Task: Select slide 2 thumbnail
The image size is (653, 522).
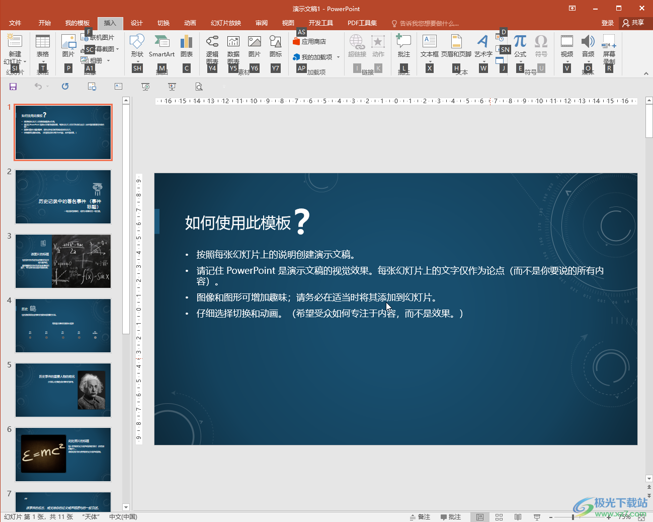Action: pos(63,197)
